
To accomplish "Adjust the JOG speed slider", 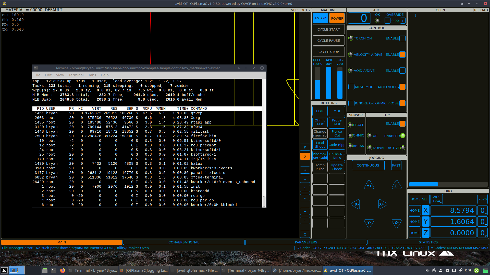I will (x=340, y=83).
